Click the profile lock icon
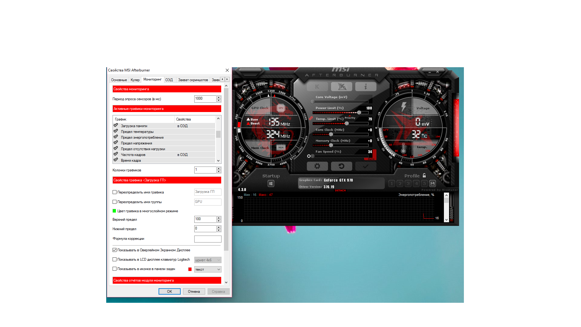Viewport: 581px width, 327px height. (424, 176)
